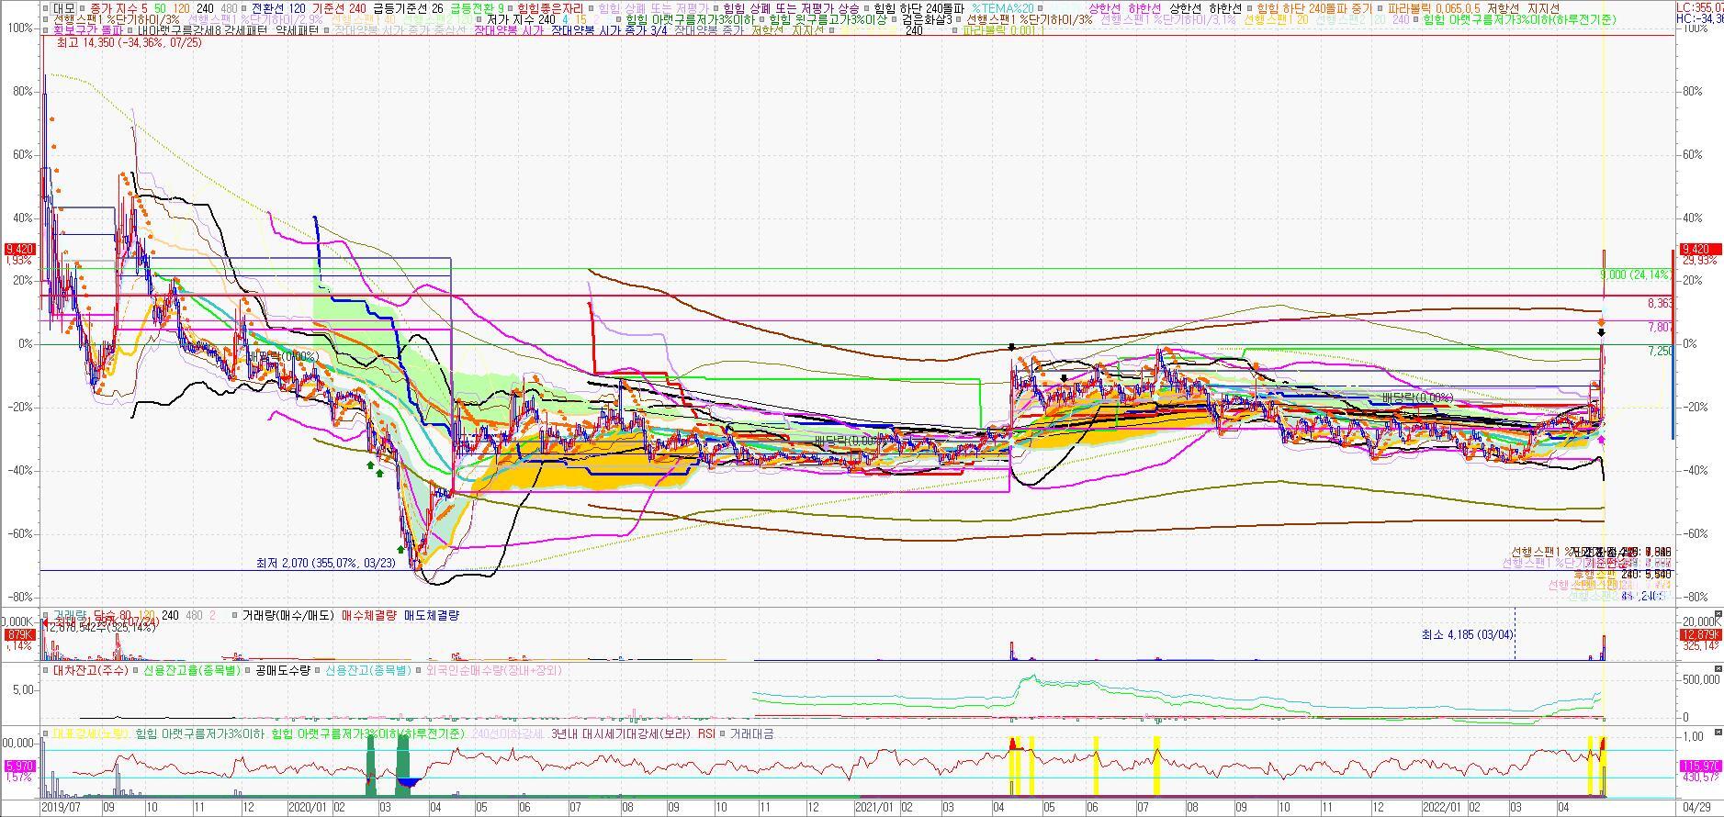Viewport: 1724px width, 817px height.
Task: Select the 기준선 240 indicator label
Action: (x=339, y=7)
